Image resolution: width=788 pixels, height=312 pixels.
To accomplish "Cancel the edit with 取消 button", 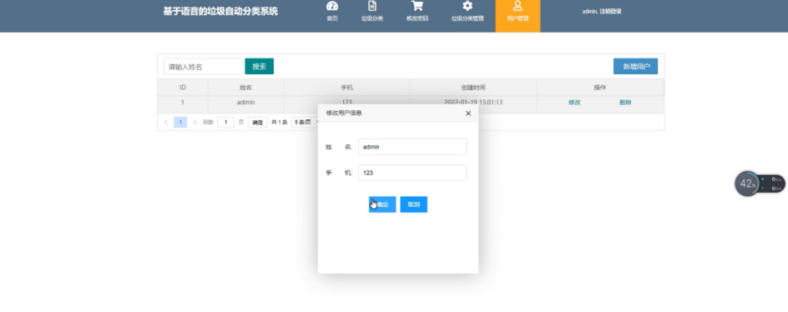I will pyautogui.click(x=413, y=204).
